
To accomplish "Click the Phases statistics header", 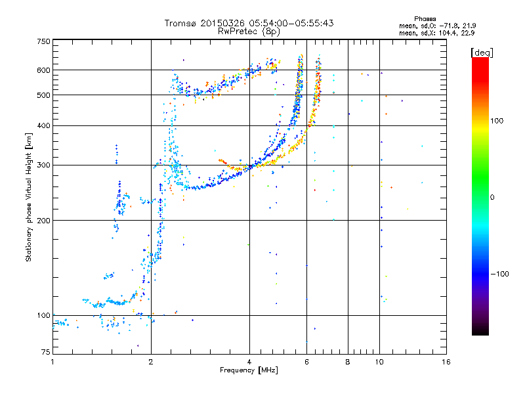I will click(x=425, y=19).
